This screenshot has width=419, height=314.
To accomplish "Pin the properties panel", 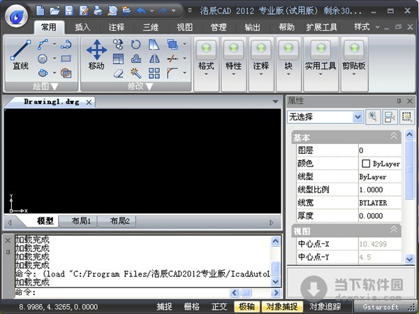I will [399, 101].
